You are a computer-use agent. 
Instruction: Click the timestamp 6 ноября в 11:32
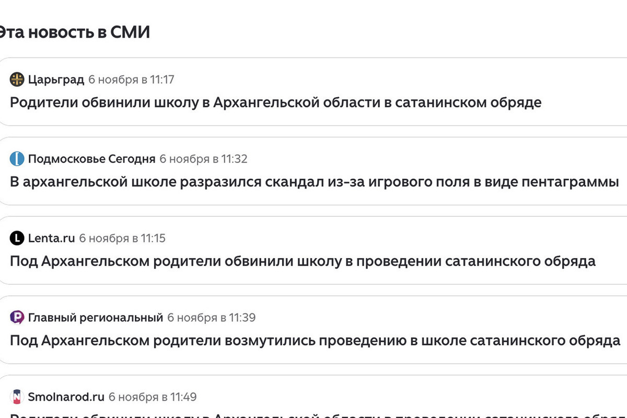[x=203, y=159]
